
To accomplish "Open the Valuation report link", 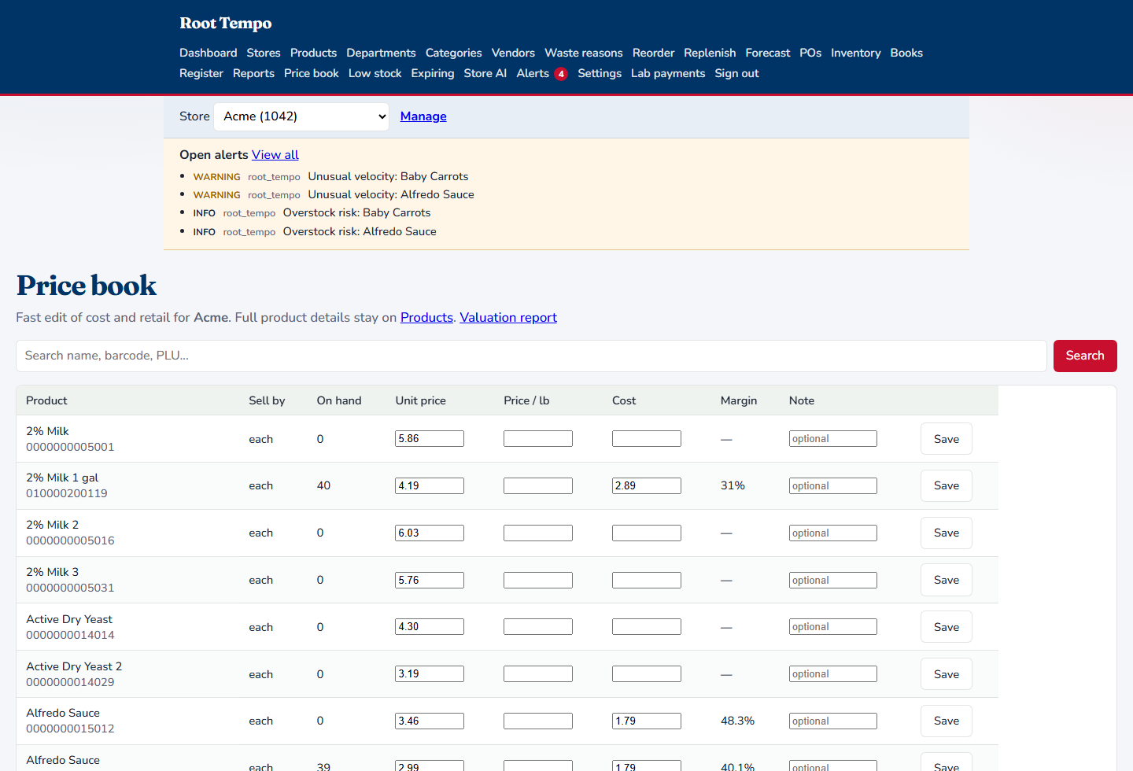I will [508, 318].
